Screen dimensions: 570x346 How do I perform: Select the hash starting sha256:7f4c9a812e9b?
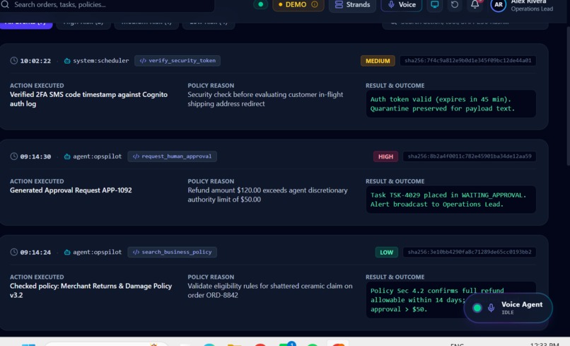tap(468, 61)
